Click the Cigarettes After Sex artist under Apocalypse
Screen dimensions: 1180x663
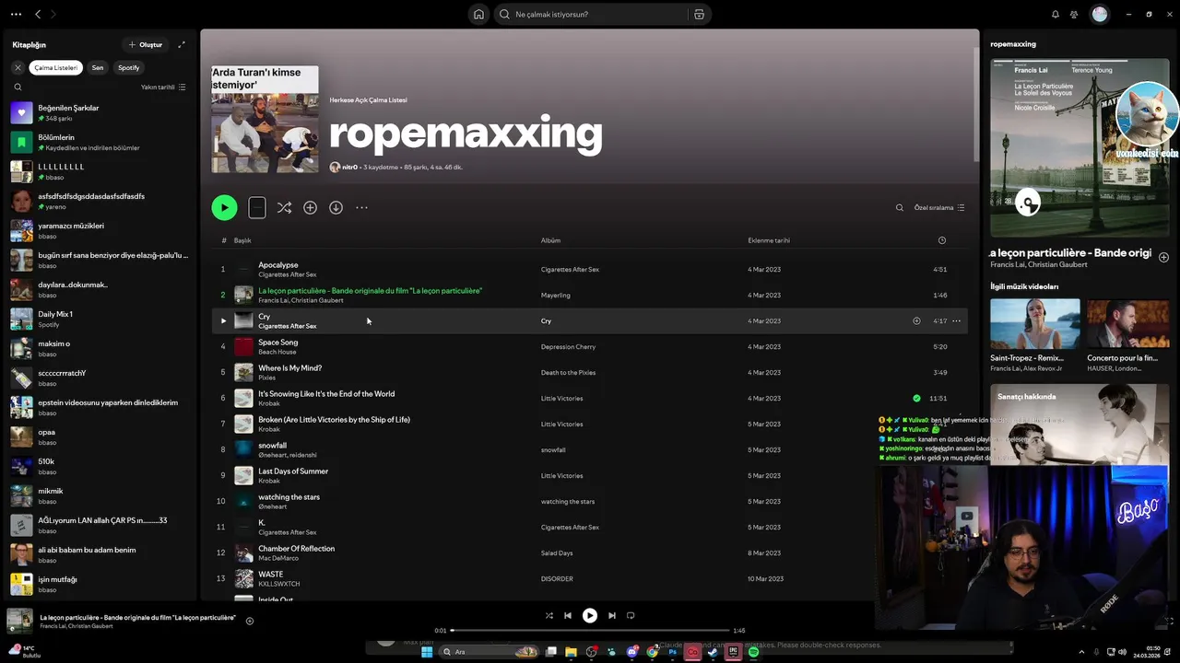pos(288,274)
